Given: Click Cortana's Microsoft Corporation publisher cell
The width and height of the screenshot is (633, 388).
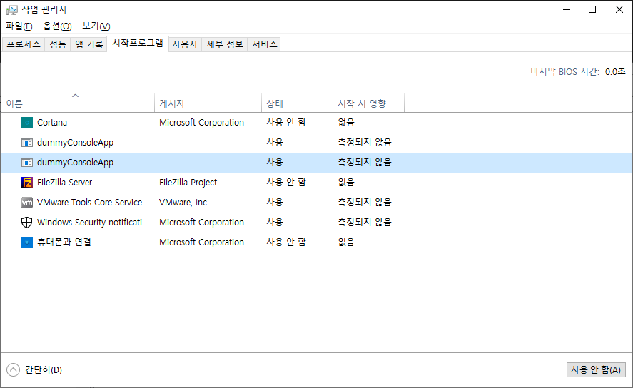Looking at the screenshot, I should click(201, 123).
